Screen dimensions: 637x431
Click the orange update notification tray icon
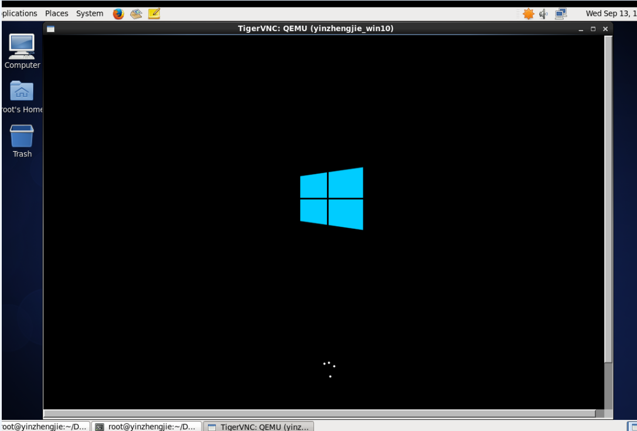coord(529,14)
